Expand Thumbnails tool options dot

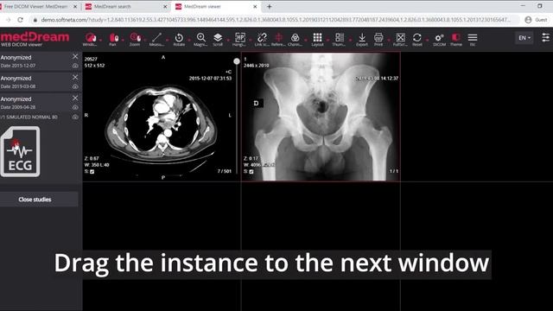pyautogui.click(x=350, y=40)
